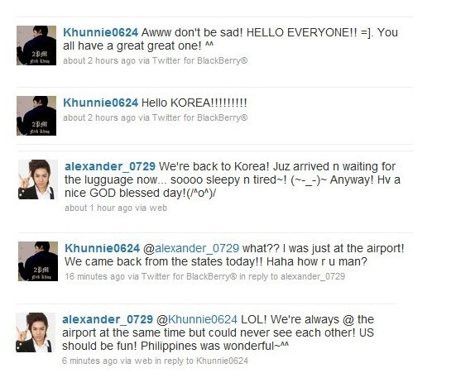
Task: Open alexander_0729 username on LOL tweet
Action: click(x=108, y=319)
